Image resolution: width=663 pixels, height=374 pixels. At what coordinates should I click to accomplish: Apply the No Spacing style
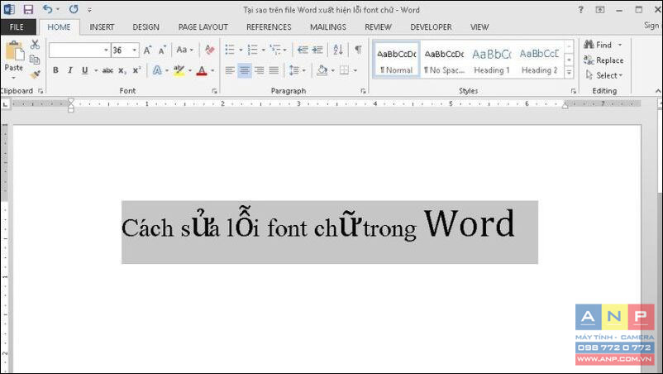click(444, 60)
